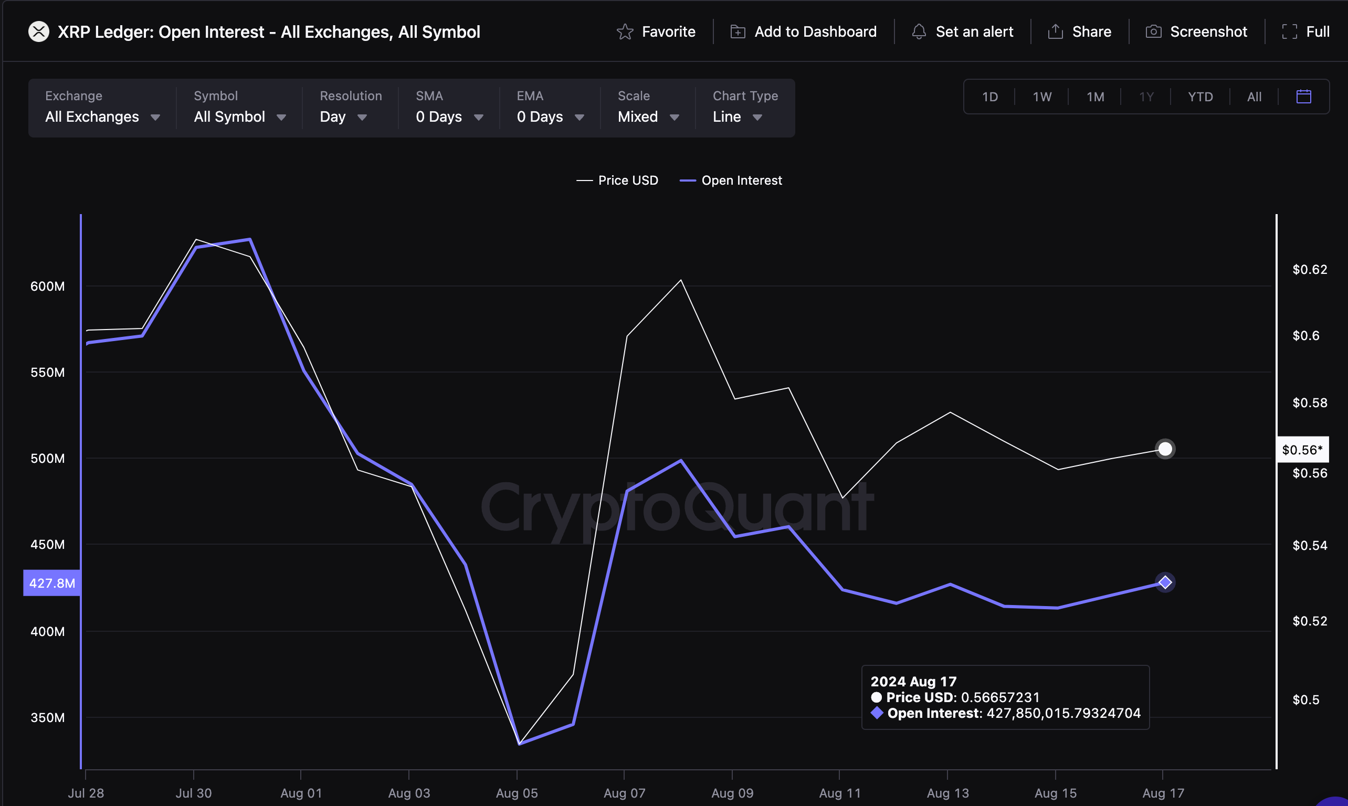Click the Share upload icon
Viewport: 1348px width, 806px height.
(x=1055, y=32)
